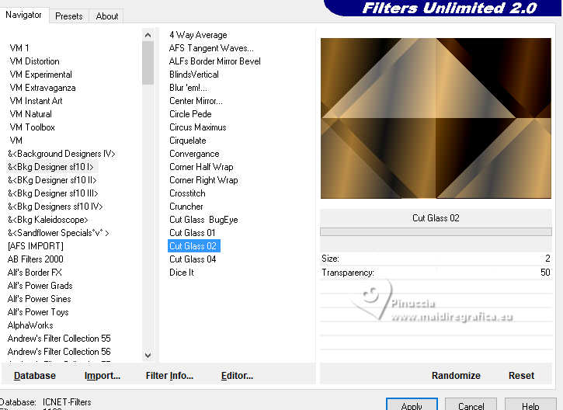Select &<Sandflower Specials°v°> category
The width and height of the screenshot is (563, 410).
coord(58,233)
